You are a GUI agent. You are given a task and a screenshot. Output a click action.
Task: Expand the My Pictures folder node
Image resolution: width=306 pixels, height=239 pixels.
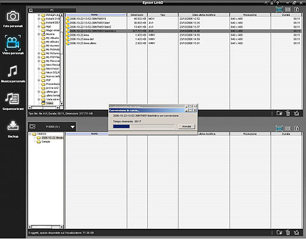coord(39,53)
